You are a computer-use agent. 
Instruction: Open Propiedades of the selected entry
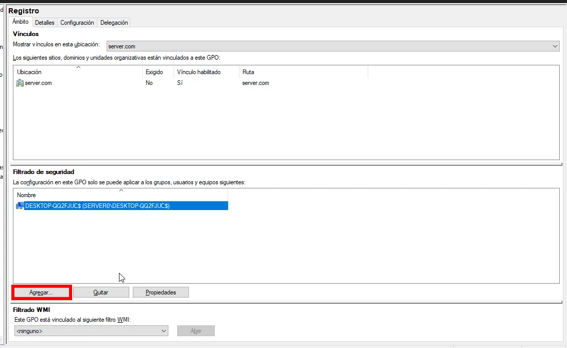pos(161,292)
